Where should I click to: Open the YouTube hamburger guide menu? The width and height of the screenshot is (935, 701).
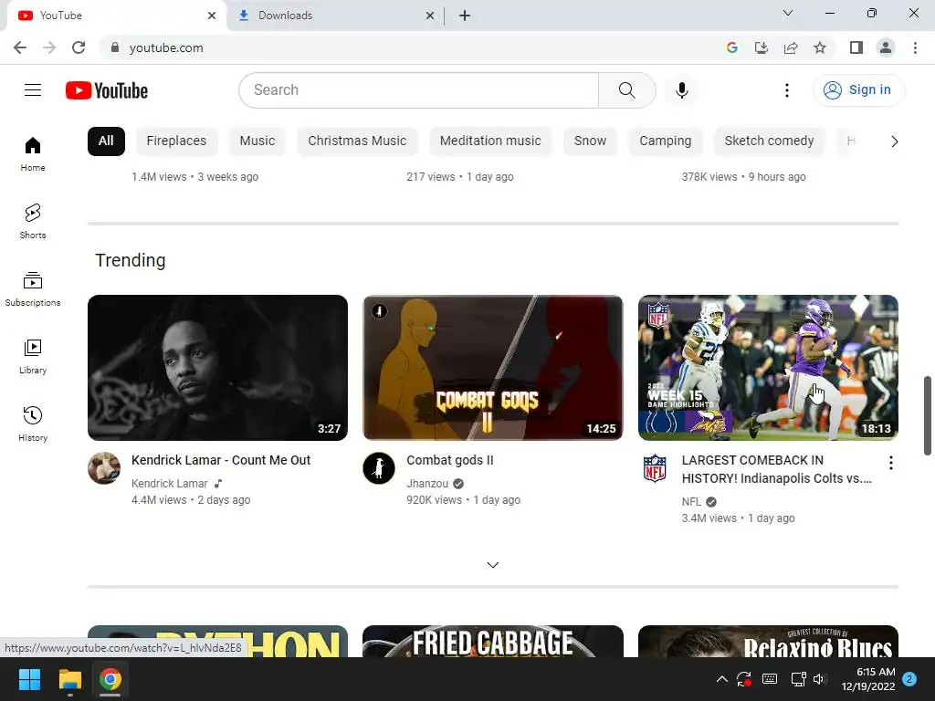33,90
